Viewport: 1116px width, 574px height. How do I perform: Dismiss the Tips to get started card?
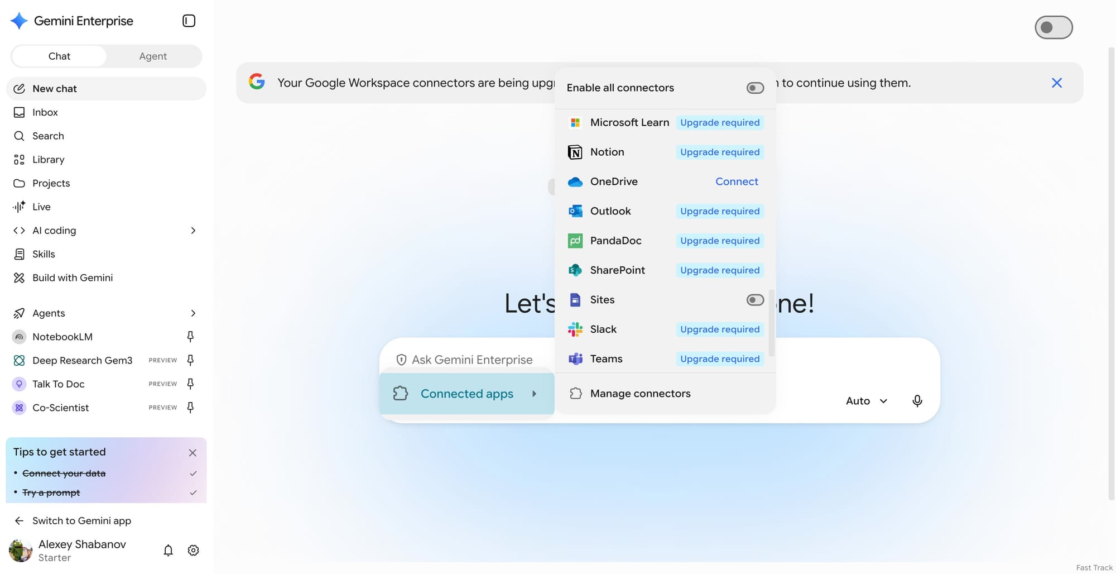[193, 453]
